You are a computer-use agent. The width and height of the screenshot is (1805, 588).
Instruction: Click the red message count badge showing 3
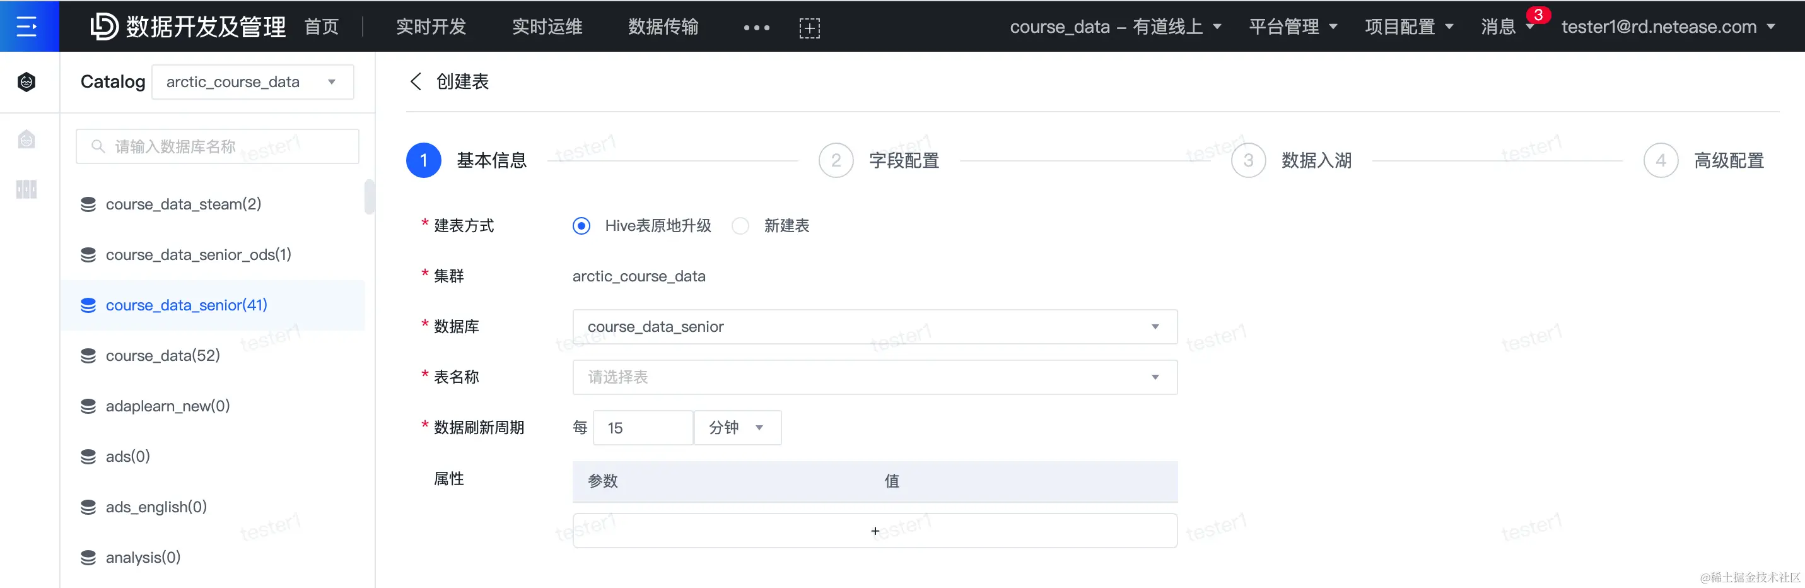click(x=1538, y=15)
